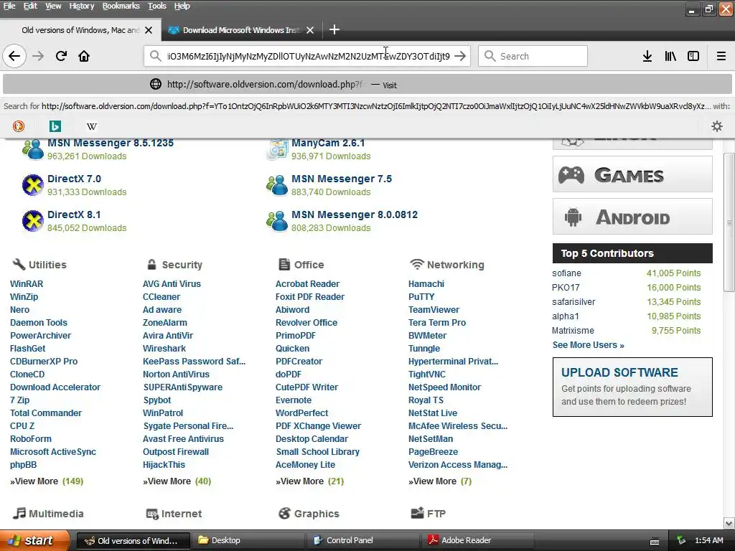
Task: Open the Windows Start button
Action: pyautogui.click(x=34, y=541)
